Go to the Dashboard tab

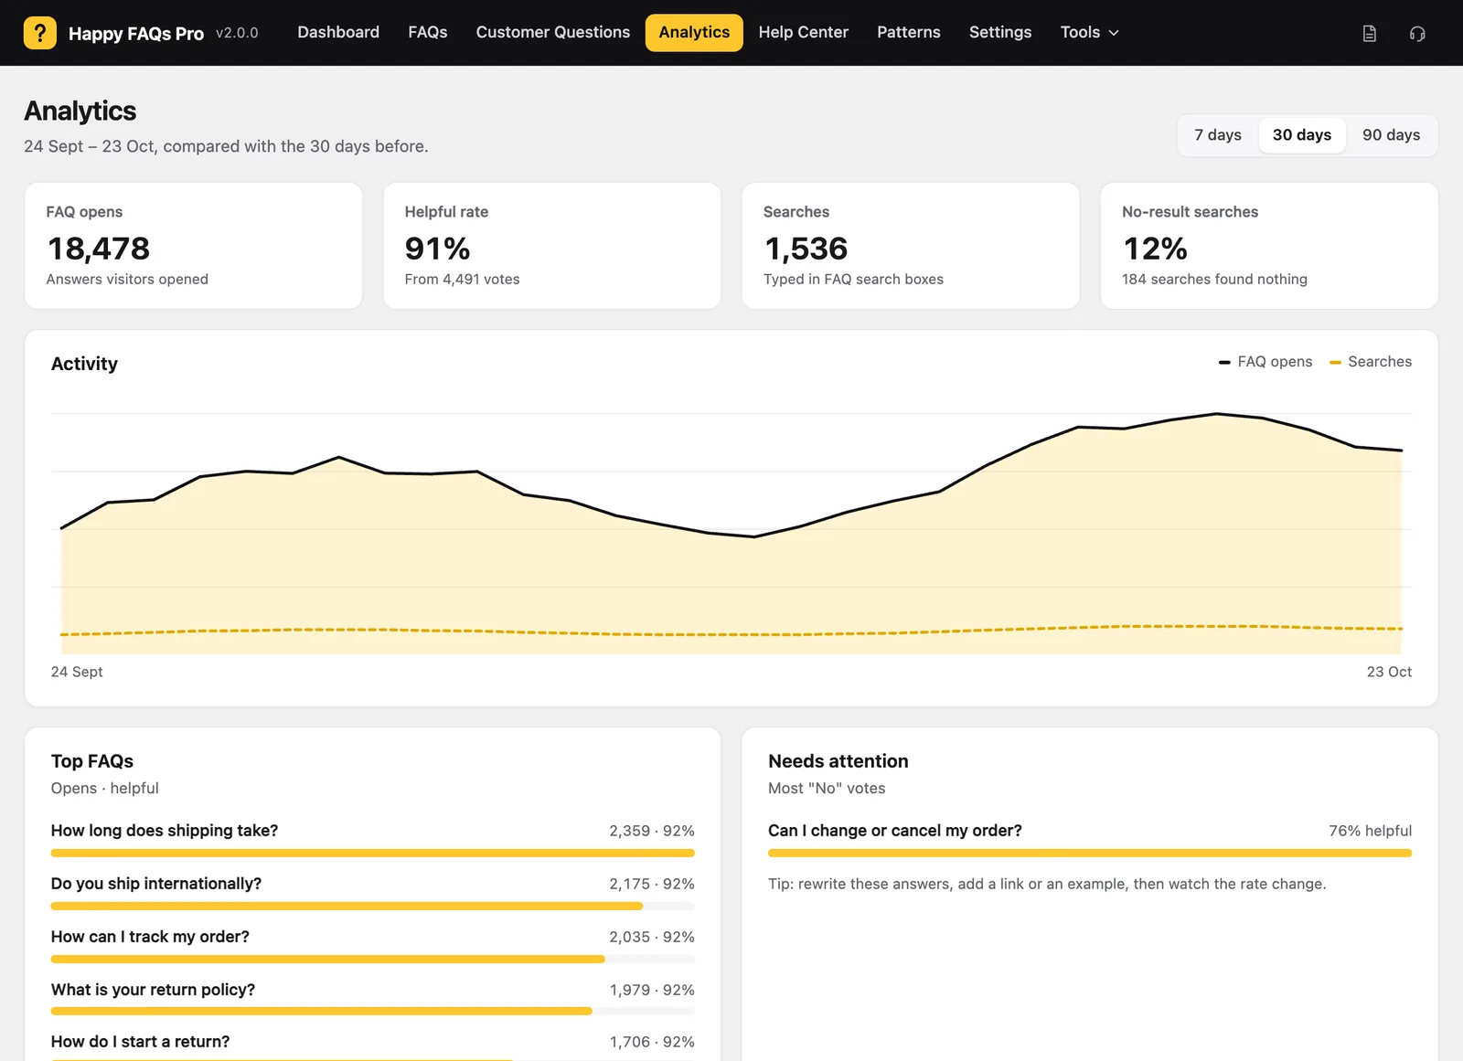coord(338,32)
